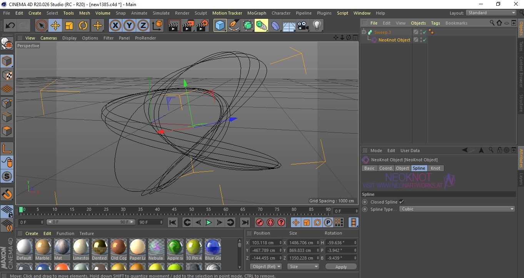Viewport: 524px width, 278px height.
Task: Open the Content Browser side tab
Action: point(521,72)
